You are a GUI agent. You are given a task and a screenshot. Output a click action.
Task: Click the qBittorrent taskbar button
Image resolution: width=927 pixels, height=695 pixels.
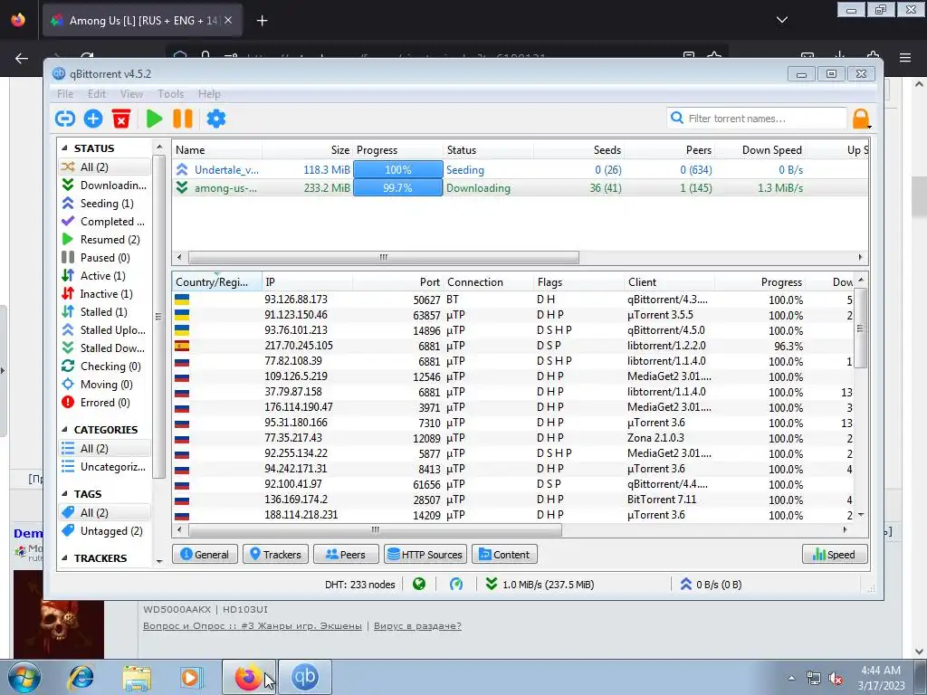coord(305,677)
